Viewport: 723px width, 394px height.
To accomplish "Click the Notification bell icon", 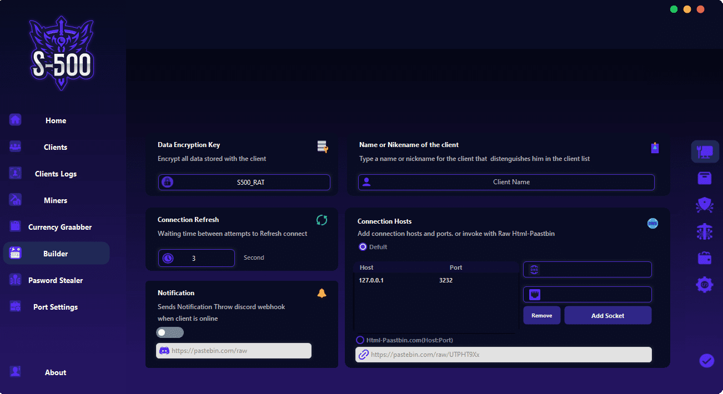I will (322, 293).
